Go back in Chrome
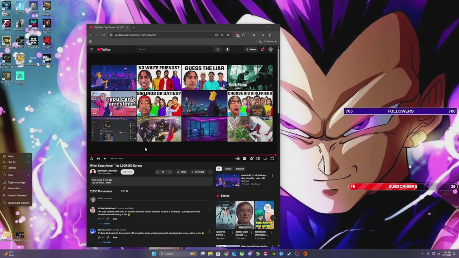 tap(90, 35)
